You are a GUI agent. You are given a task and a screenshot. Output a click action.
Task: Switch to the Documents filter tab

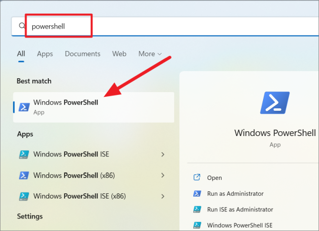point(83,54)
